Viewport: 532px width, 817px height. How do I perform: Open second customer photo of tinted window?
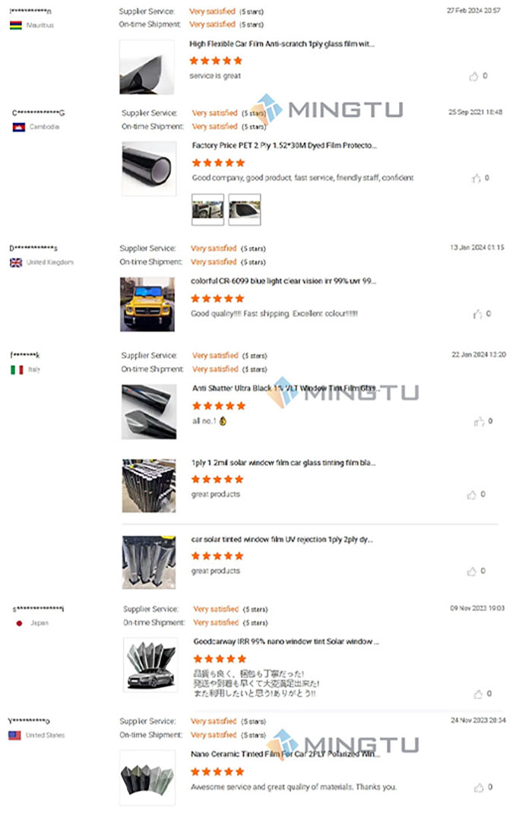point(245,210)
